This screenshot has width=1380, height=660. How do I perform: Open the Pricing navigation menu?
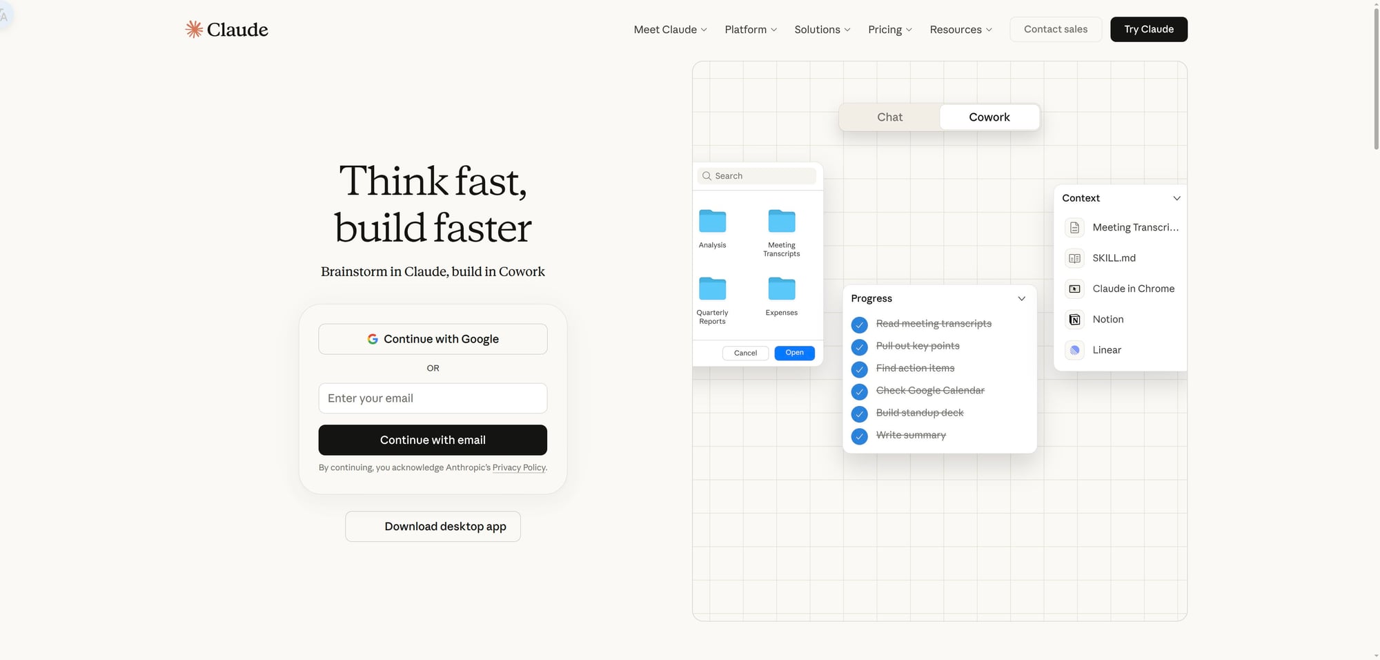889,30
